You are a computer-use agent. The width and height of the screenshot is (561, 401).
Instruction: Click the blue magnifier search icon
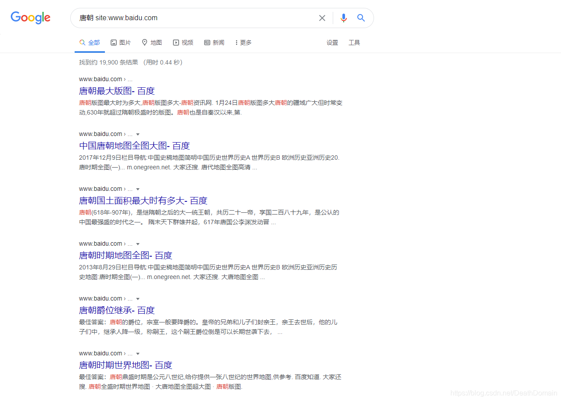coord(361,18)
